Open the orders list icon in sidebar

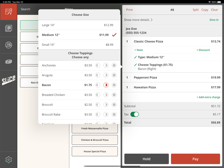click(9, 28)
